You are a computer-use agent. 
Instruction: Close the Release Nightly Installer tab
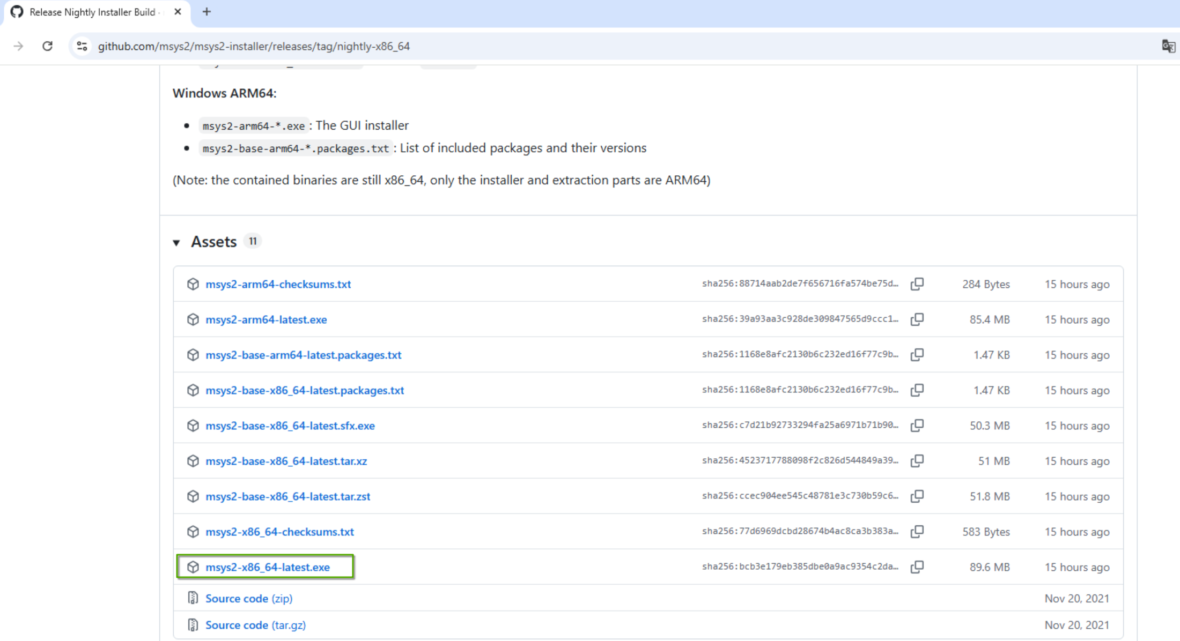(178, 12)
